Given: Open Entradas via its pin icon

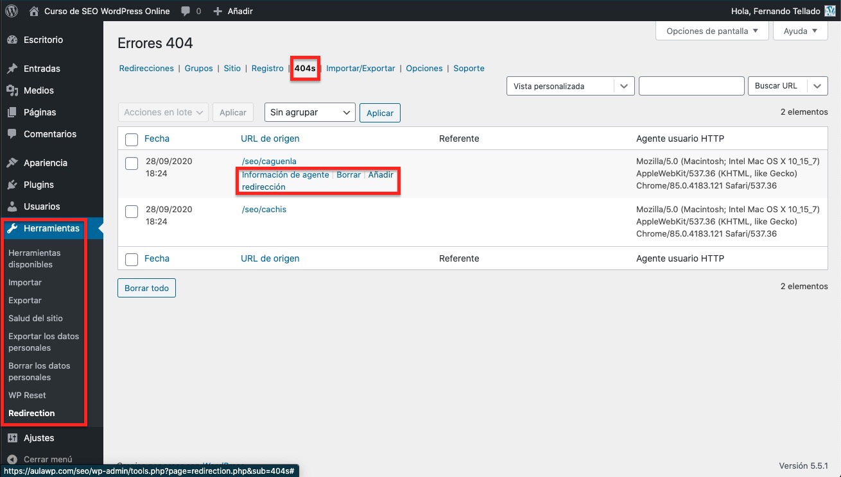Looking at the screenshot, I should click(12, 69).
